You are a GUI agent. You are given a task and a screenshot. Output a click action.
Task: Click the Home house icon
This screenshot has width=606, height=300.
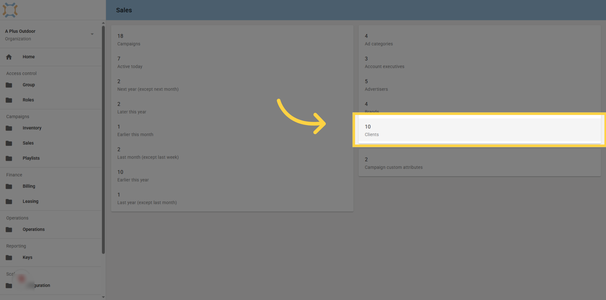pyautogui.click(x=9, y=57)
